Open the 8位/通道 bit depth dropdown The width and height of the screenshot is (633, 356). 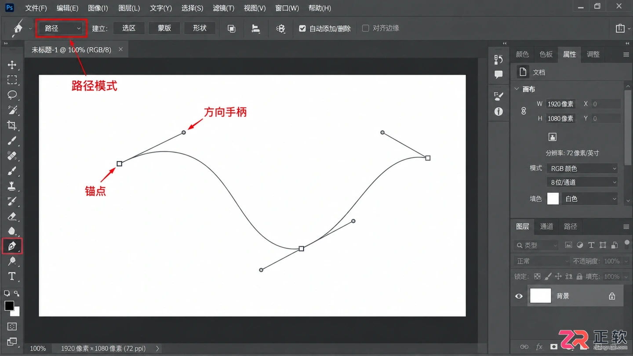tap(582, 182)
